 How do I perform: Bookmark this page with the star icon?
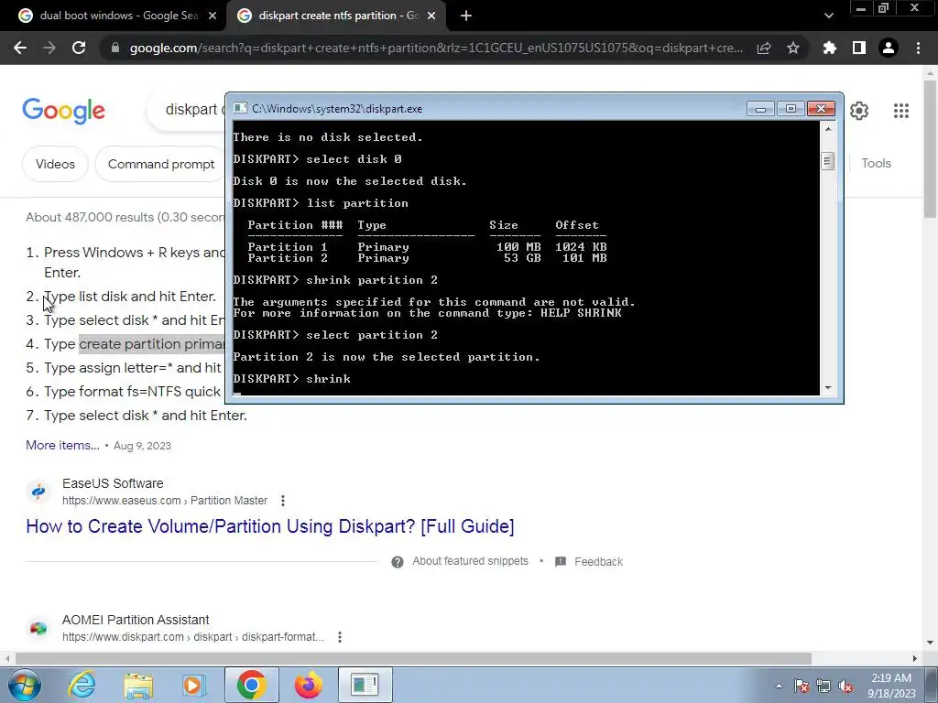click(793, 48)
